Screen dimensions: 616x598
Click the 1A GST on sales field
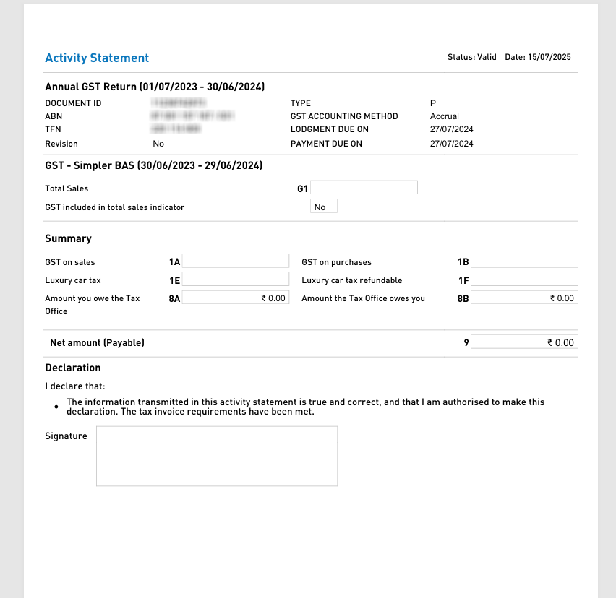[236, 261]
